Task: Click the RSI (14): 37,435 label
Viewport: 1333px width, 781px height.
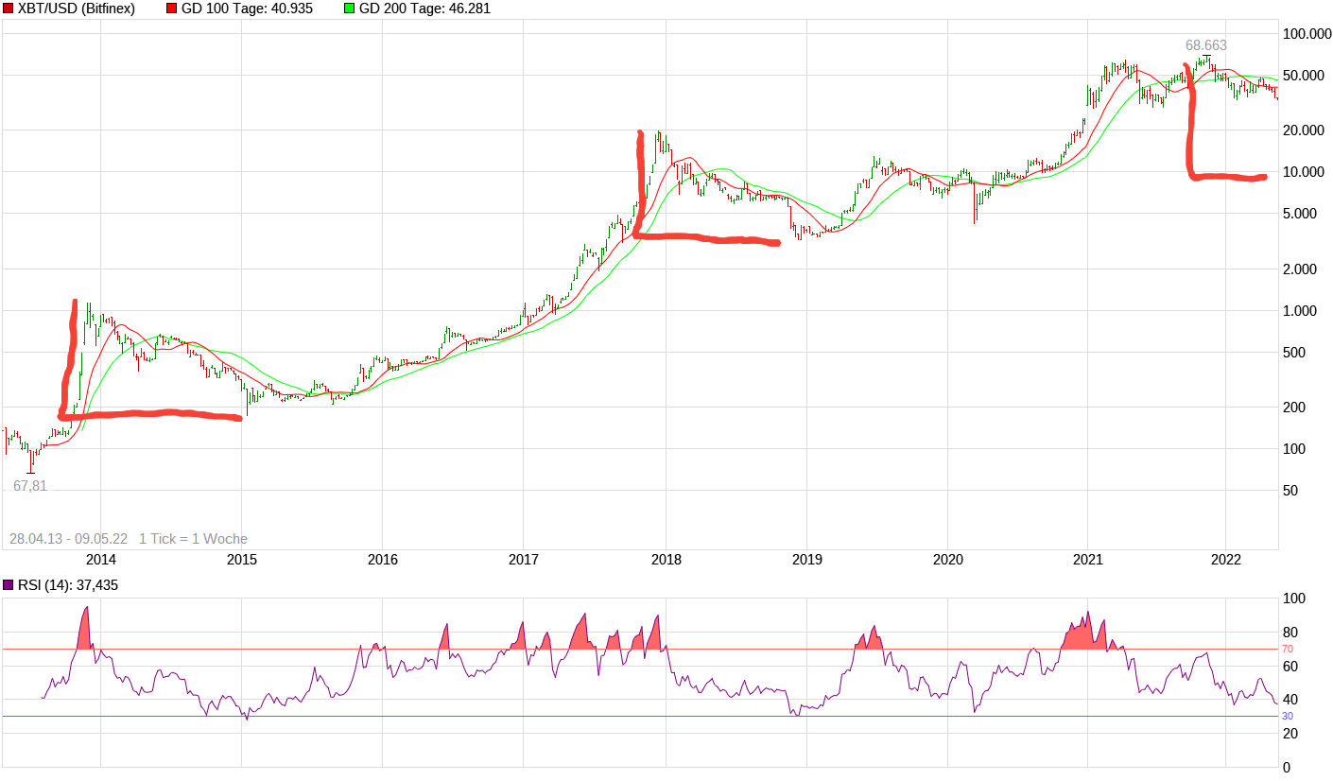Action: coord(66,584)
